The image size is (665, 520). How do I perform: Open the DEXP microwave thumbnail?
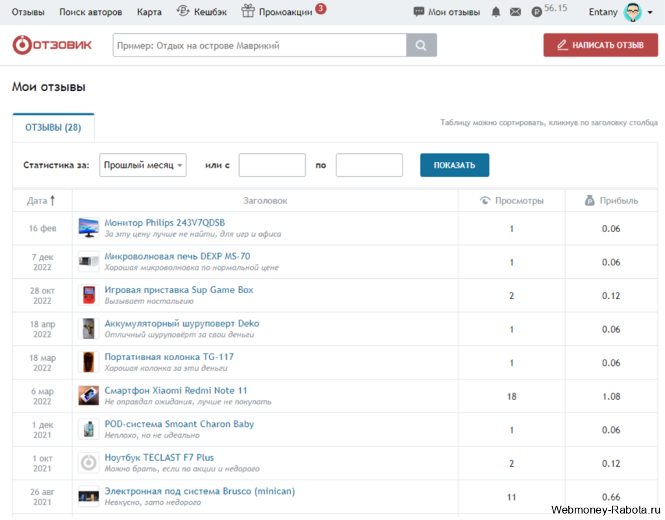coord(88,261)
